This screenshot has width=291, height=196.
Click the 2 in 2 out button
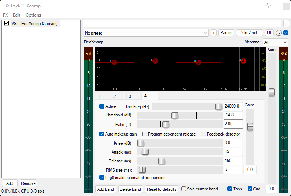coord(249,33)
